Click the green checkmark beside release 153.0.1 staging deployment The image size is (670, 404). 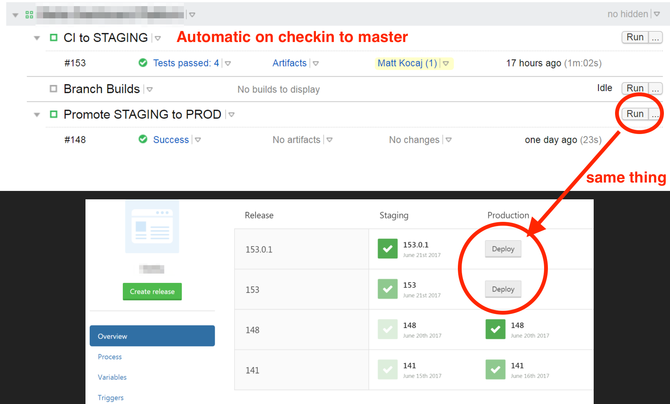(387, 249)
